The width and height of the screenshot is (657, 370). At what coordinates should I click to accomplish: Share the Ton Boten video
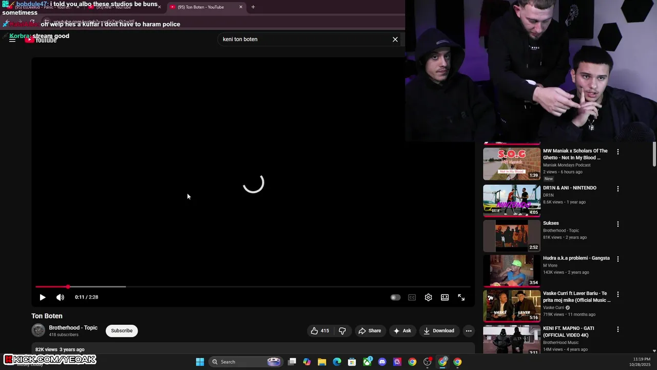pyautogui.click(x=370, y=330)
